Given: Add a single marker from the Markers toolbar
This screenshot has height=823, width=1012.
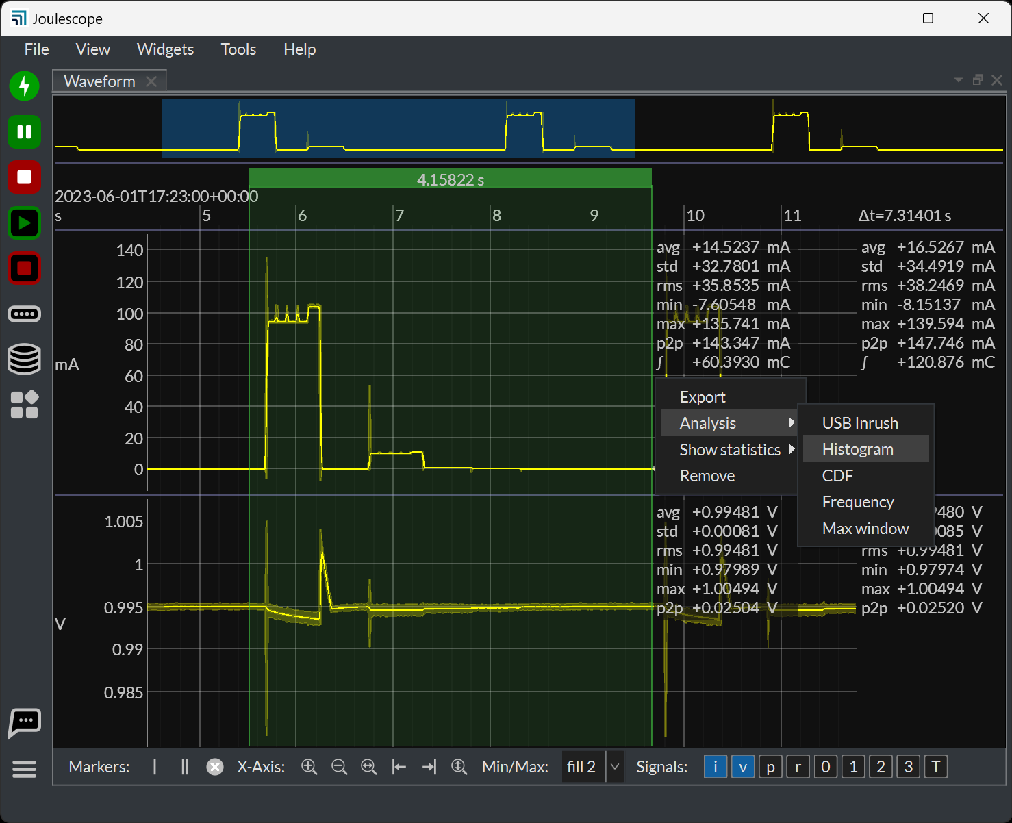Looking at the screenshot, I should coord(155,767).
